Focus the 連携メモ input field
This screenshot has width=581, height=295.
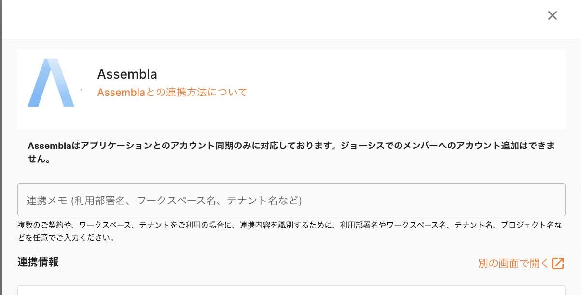click(x=291, y=200)
